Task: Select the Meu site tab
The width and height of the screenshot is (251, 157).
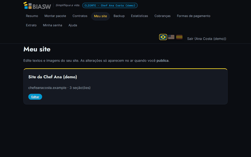Action: 100,16
